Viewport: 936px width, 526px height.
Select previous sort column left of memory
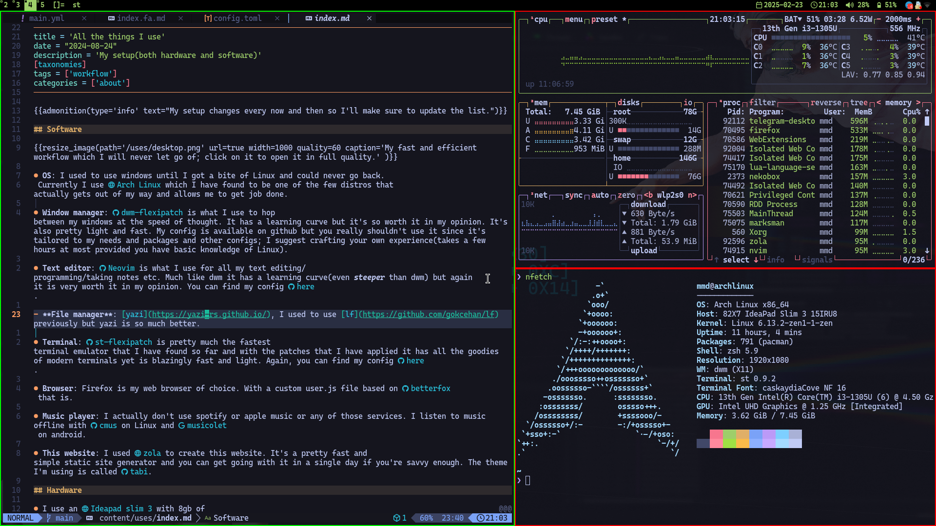879,103
